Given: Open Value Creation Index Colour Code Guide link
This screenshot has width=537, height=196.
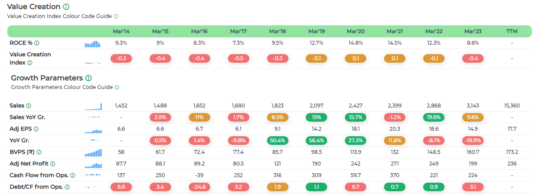Looking at the screenshot, I should [x=59, y=16].
